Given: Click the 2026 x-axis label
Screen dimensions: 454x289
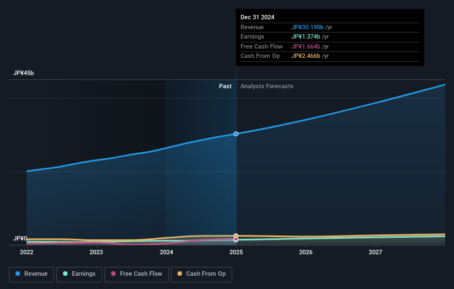Looking at the screenshot, I should [x=306, y=252].
